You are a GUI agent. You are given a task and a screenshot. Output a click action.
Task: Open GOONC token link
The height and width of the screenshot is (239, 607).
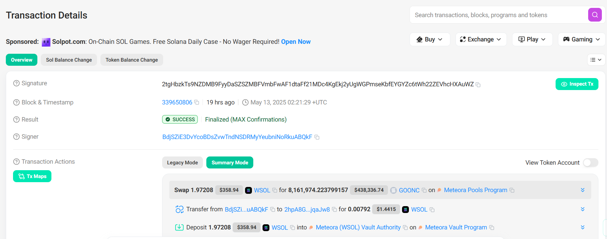tap(409, 190)
